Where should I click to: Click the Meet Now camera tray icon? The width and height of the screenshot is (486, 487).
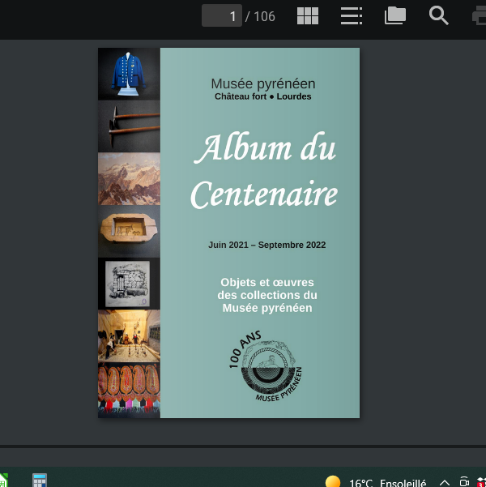(464, 481)
